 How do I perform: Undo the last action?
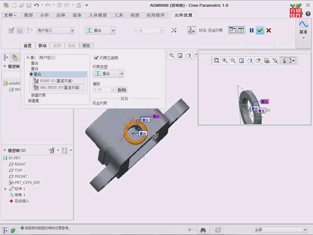tap(36, 5)
